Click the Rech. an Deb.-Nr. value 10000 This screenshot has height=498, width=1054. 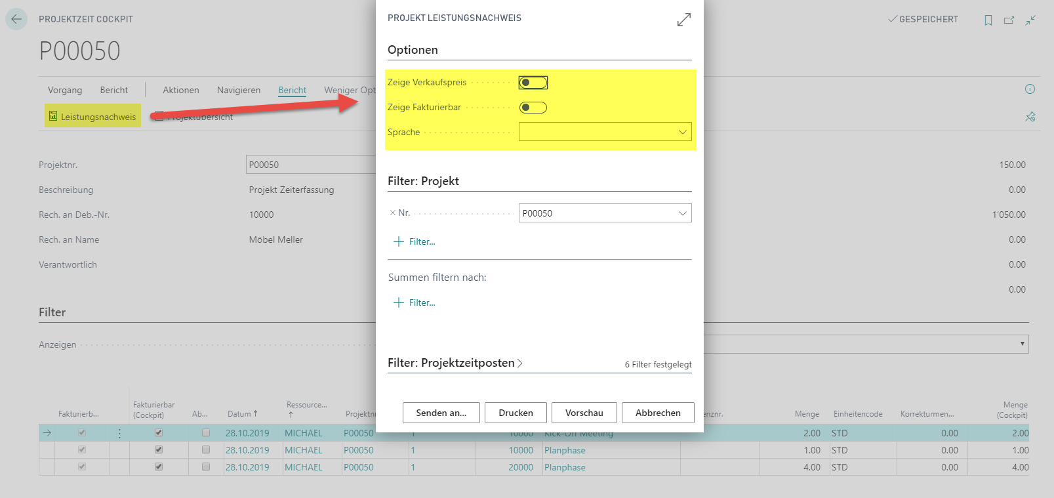pos(261,215)
